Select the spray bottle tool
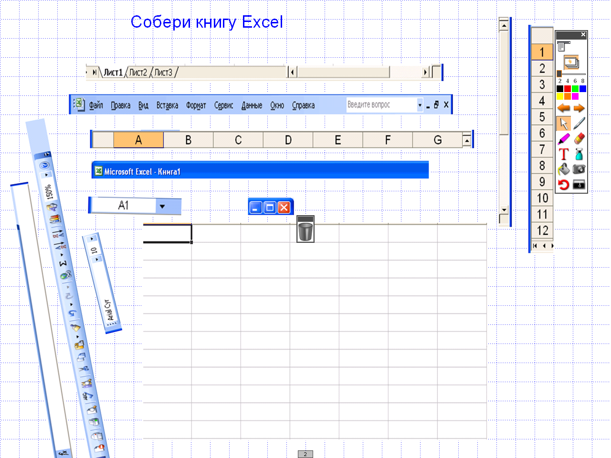The height and width of the screenshot is (458, 611). tap(579, 154)
